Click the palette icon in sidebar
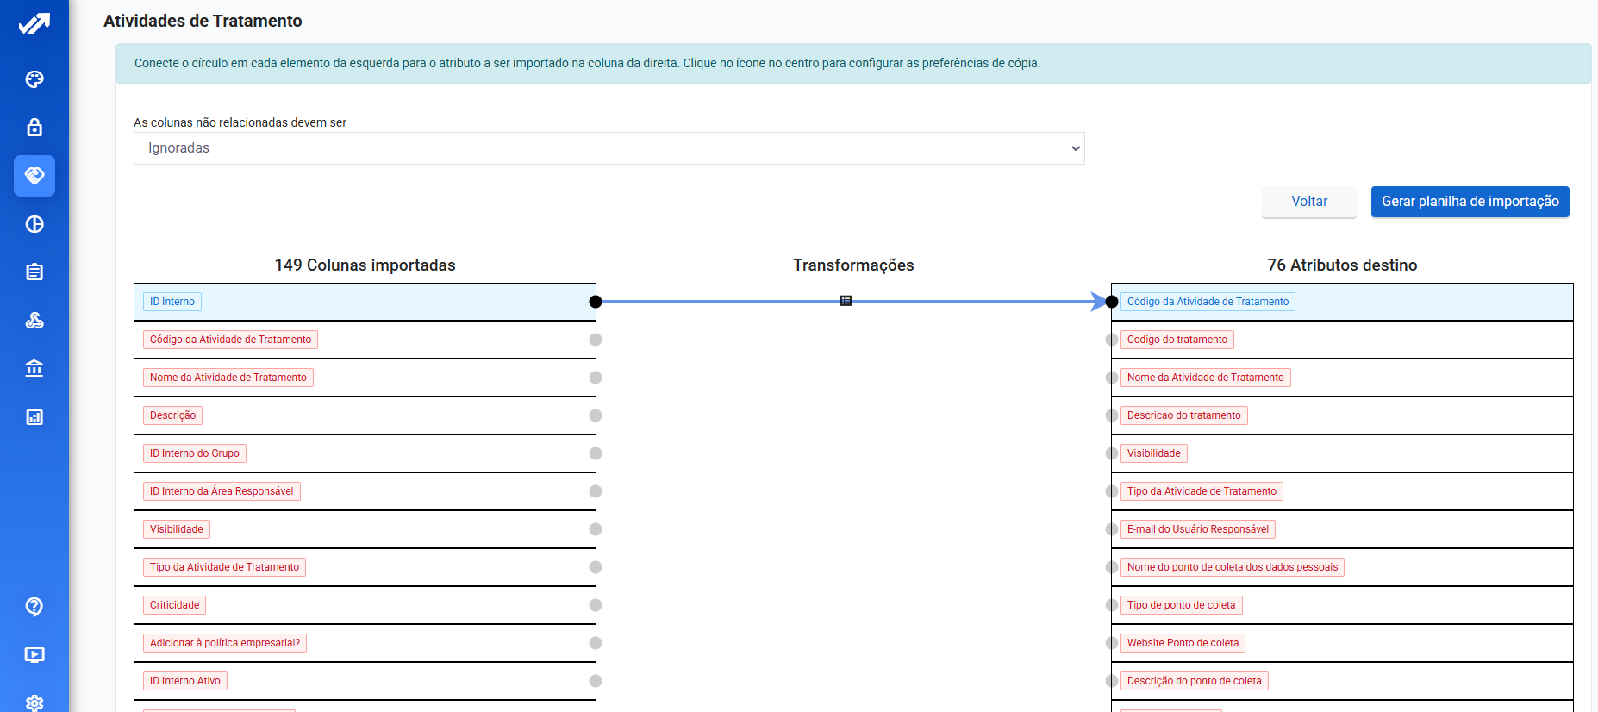1598x712 pixels. [x=34, y=79]
